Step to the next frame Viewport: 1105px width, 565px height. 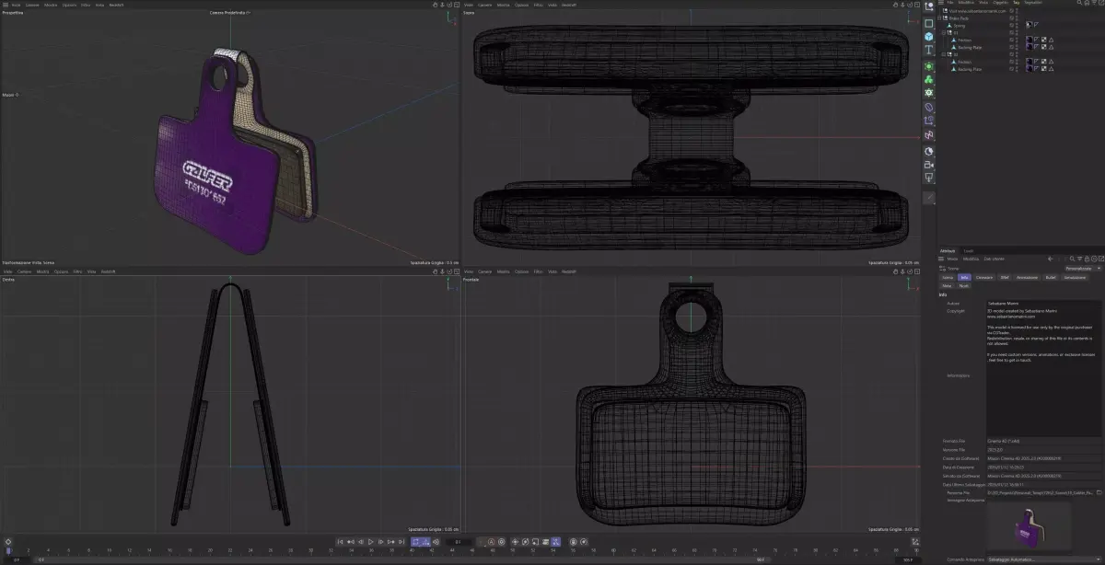[380, 542]
